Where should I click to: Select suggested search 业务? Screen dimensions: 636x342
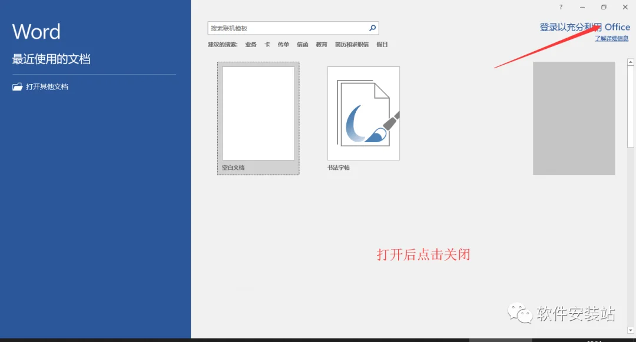point(251,45)
